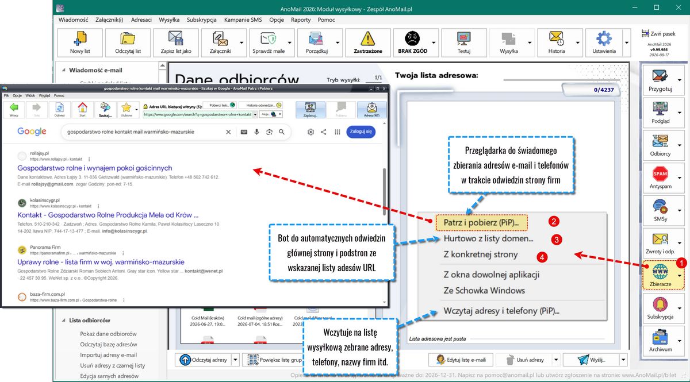The width and height of the screenshot is (690, 382).
Task: Open the Kampanie SMS menu
Action: pos(243,20)
